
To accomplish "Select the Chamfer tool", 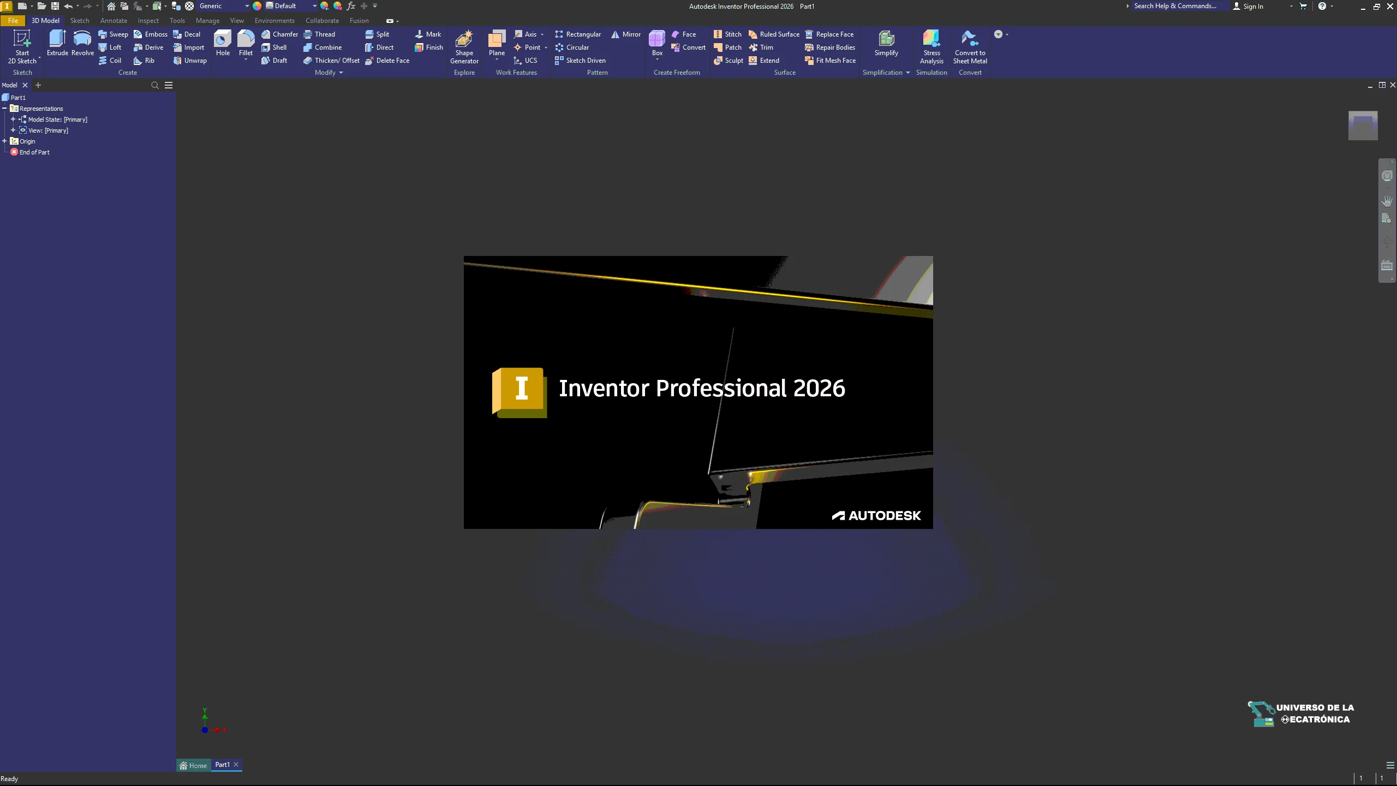I will pyautogui.click(x=279, y=34).
